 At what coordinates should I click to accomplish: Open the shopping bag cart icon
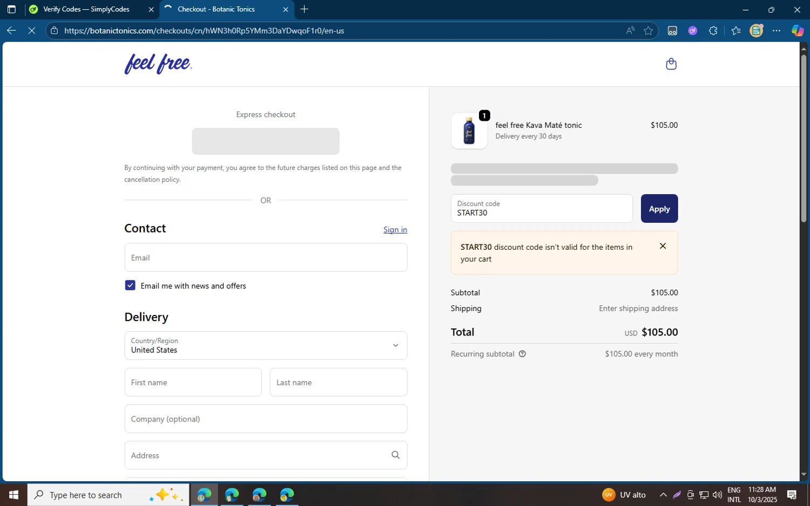(671, 64)
